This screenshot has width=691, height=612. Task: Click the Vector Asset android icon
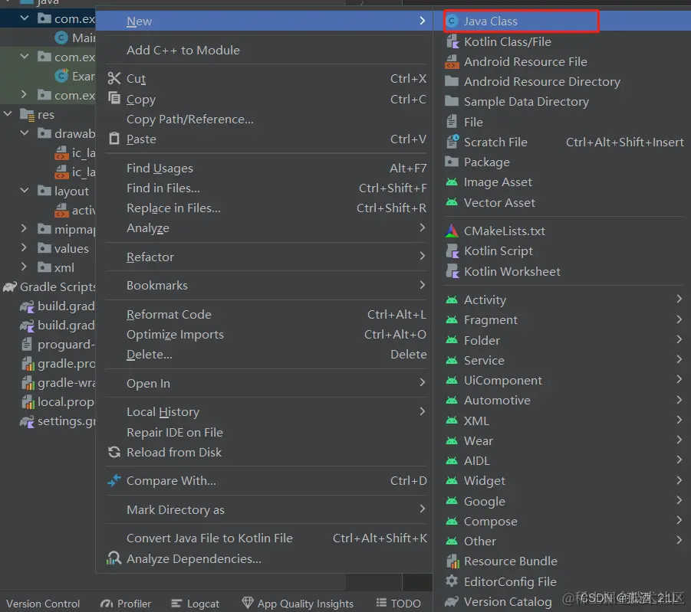click(x=452, y=202)
